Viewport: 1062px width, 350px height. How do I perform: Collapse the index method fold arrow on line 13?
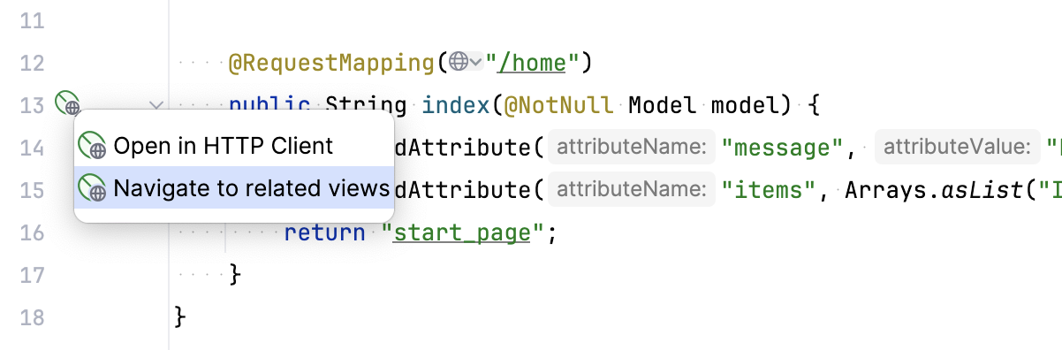(x=156, y=105)
